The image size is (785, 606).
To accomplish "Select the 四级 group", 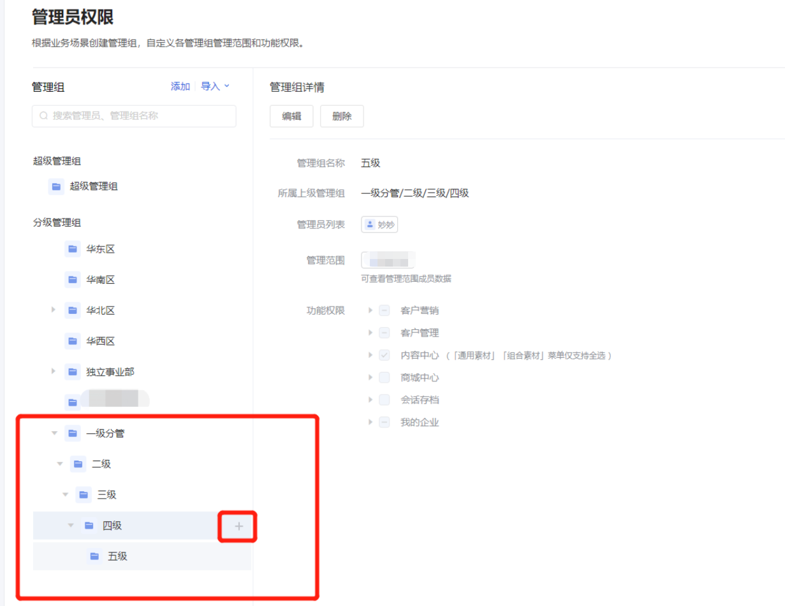I will [x=142, y=526].
